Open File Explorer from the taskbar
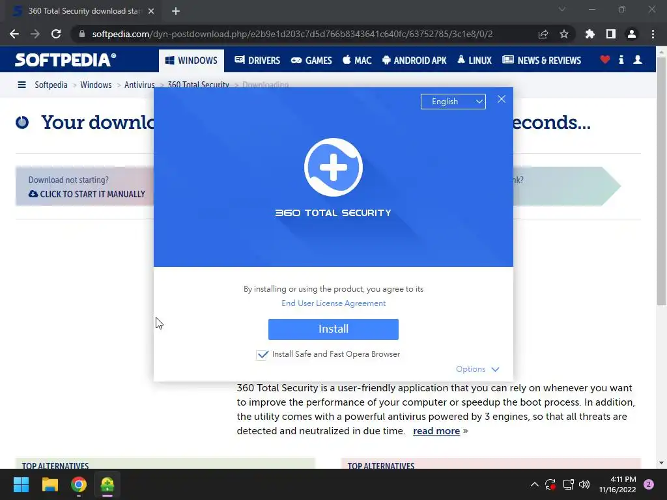This screenshot has height=500, width=667. (50, 484)
